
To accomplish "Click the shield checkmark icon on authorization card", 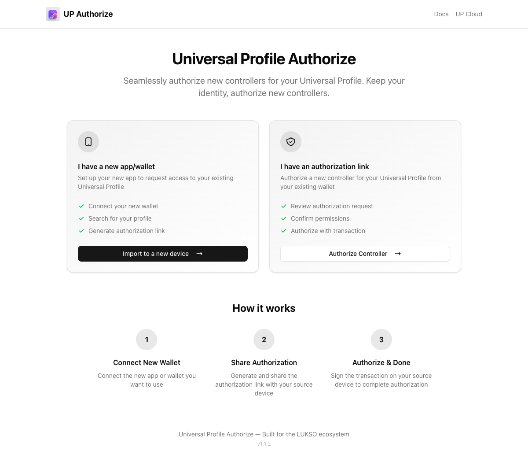I will pyautogui.click(x=290, y=142).
